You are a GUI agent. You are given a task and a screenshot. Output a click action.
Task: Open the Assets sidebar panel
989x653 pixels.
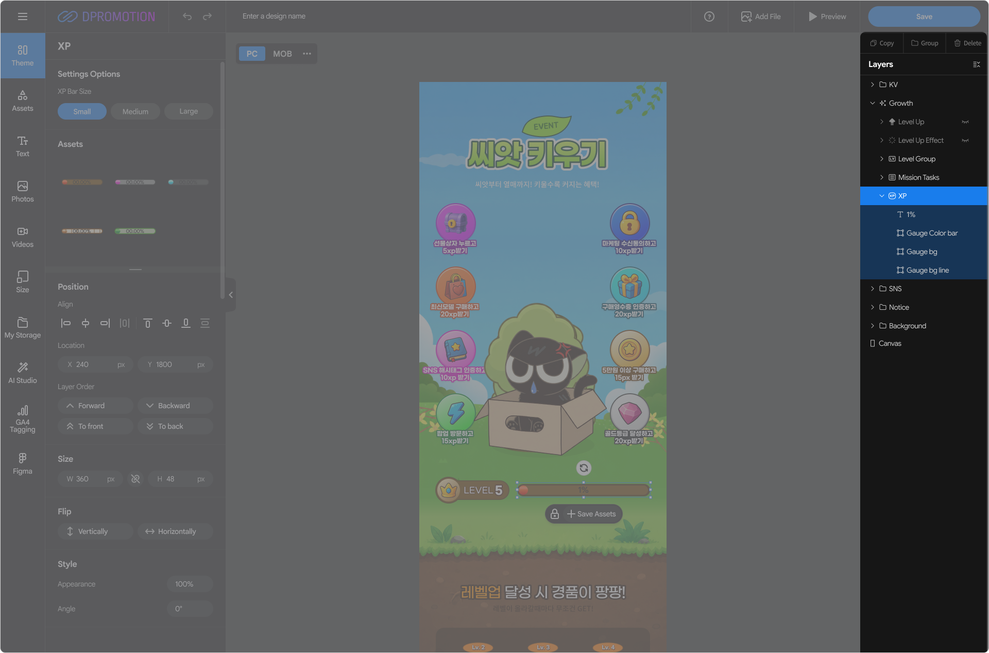coord(23,101)
